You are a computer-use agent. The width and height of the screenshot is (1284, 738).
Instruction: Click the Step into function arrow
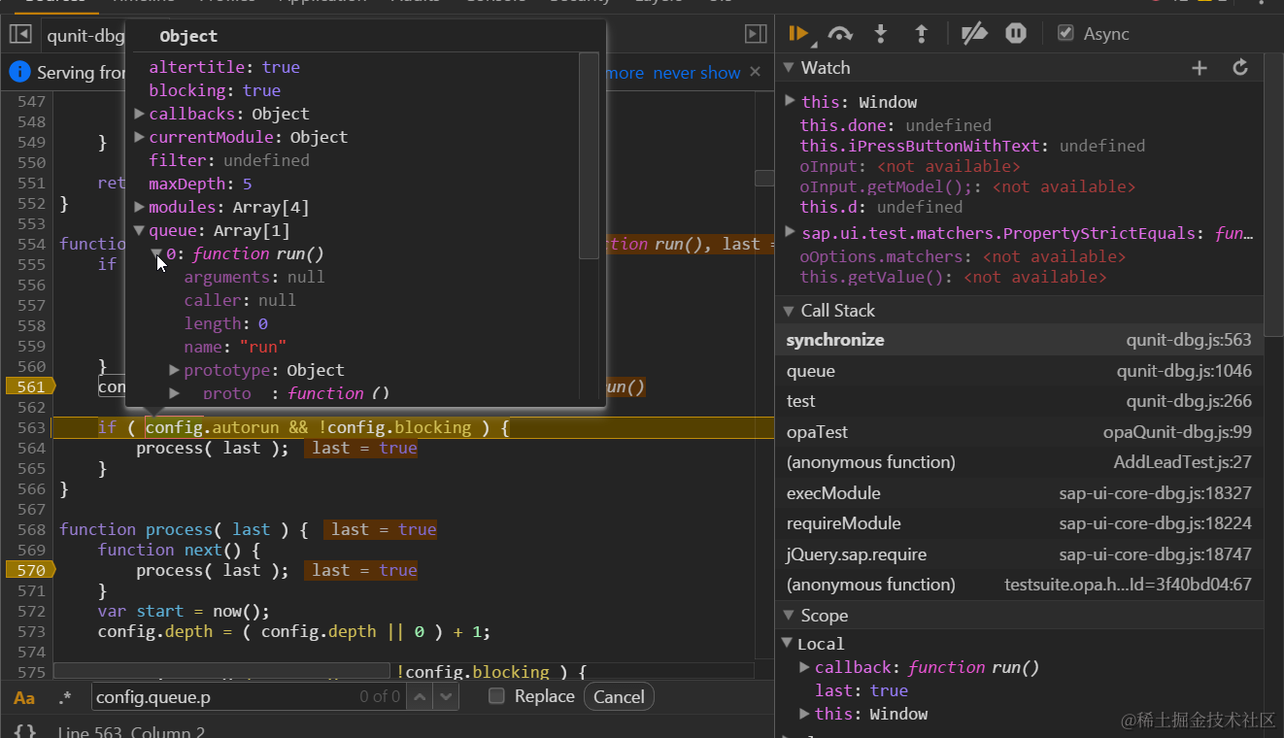tap(881, 34)
